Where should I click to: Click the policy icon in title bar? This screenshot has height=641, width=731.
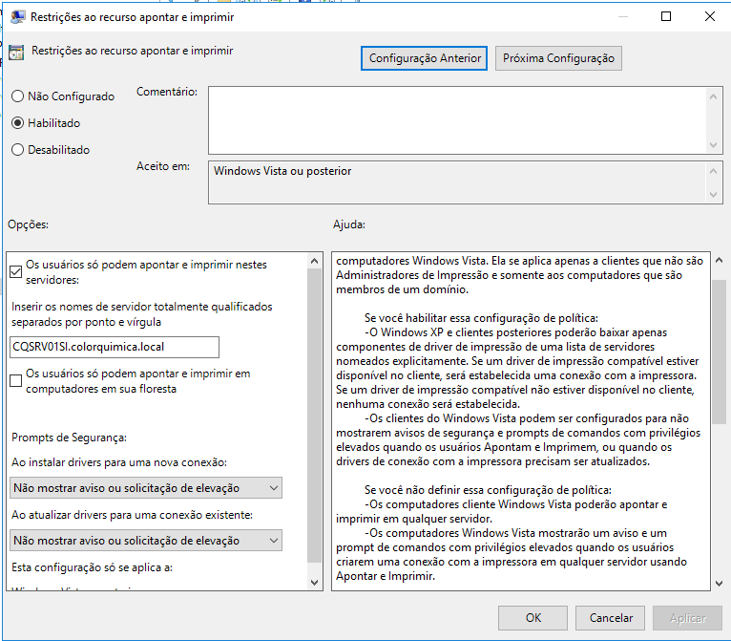coord(17,16)
